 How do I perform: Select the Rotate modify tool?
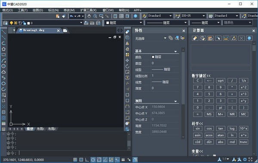(x=127, y=66)
